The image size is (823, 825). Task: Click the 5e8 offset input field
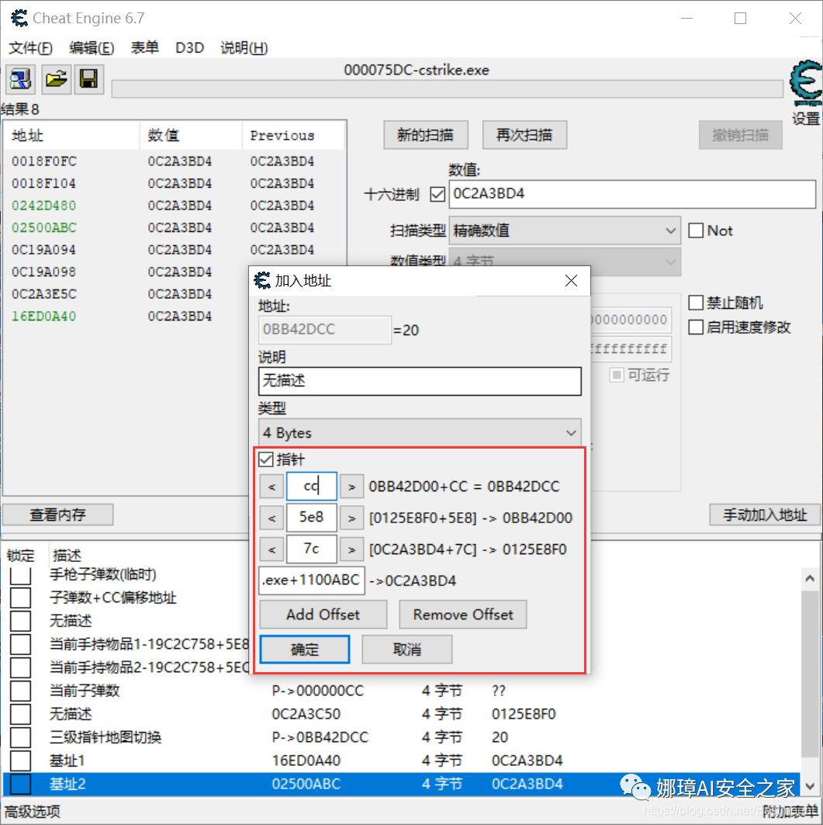(x=312, y=518)
